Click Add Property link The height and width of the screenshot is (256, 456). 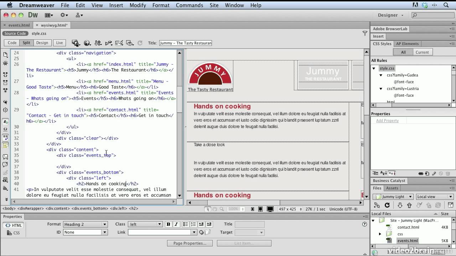click(x=387, y=121)
